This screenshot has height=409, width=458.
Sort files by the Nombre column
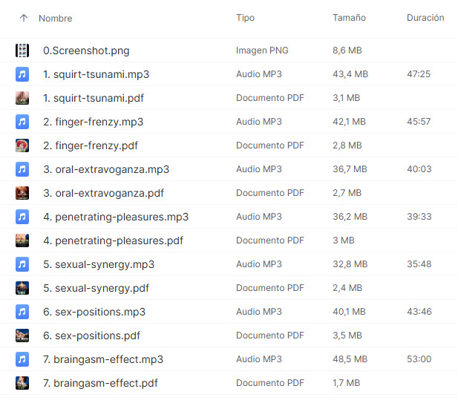(x=55, y=18)
